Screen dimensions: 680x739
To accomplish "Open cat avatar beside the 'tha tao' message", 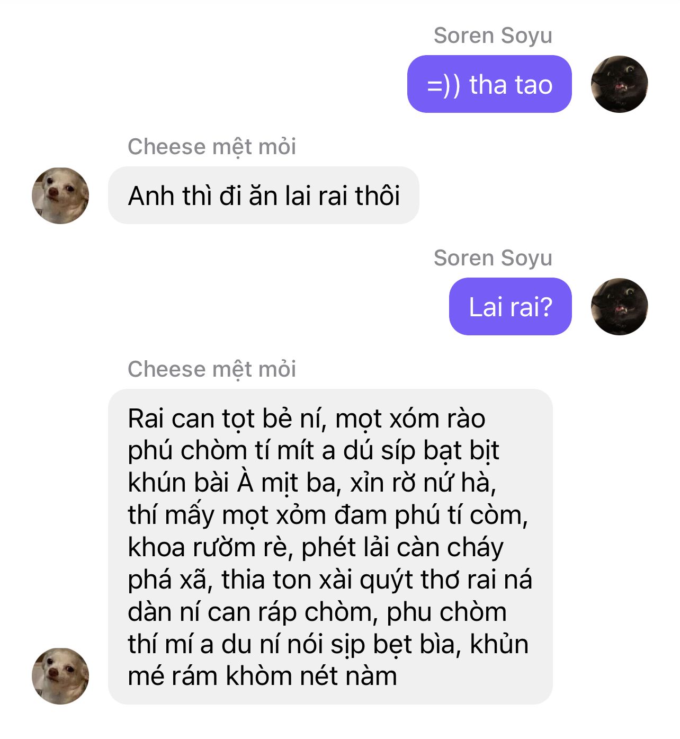I will [619, 84].
